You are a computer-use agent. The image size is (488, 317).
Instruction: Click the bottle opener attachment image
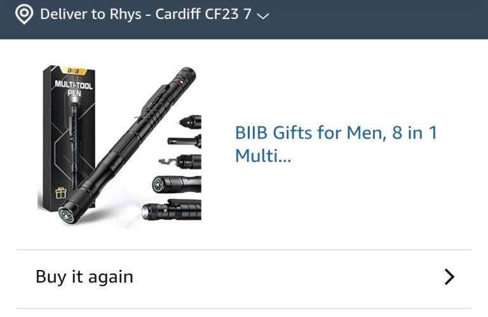click(180, 161)
